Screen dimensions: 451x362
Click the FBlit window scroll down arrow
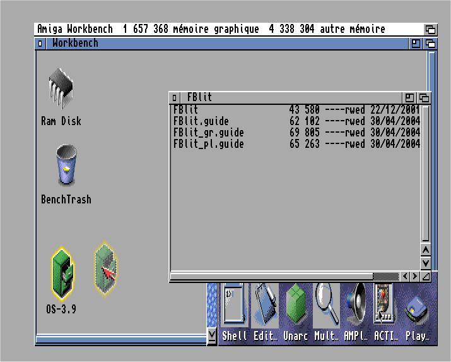pyautogui.click(x=426, y=263)
